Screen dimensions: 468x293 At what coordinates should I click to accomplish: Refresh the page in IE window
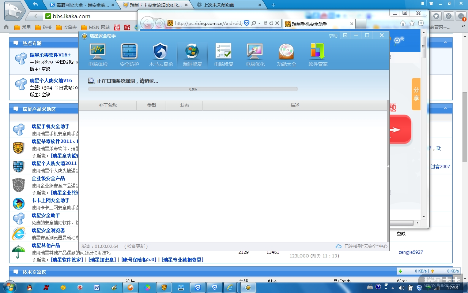(271, 23)
